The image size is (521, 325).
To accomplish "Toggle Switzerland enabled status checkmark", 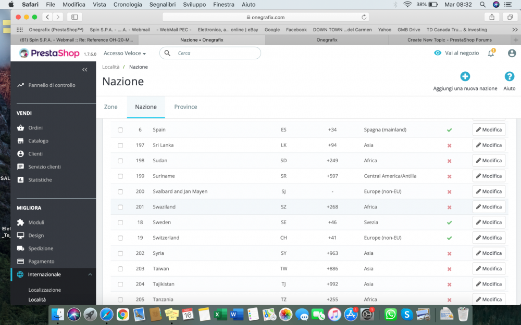I will pyautogui.click(x=449, y=238).
